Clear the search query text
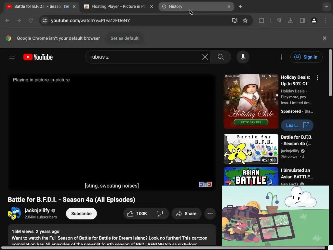Screen dimensions: 333x250 205,57
